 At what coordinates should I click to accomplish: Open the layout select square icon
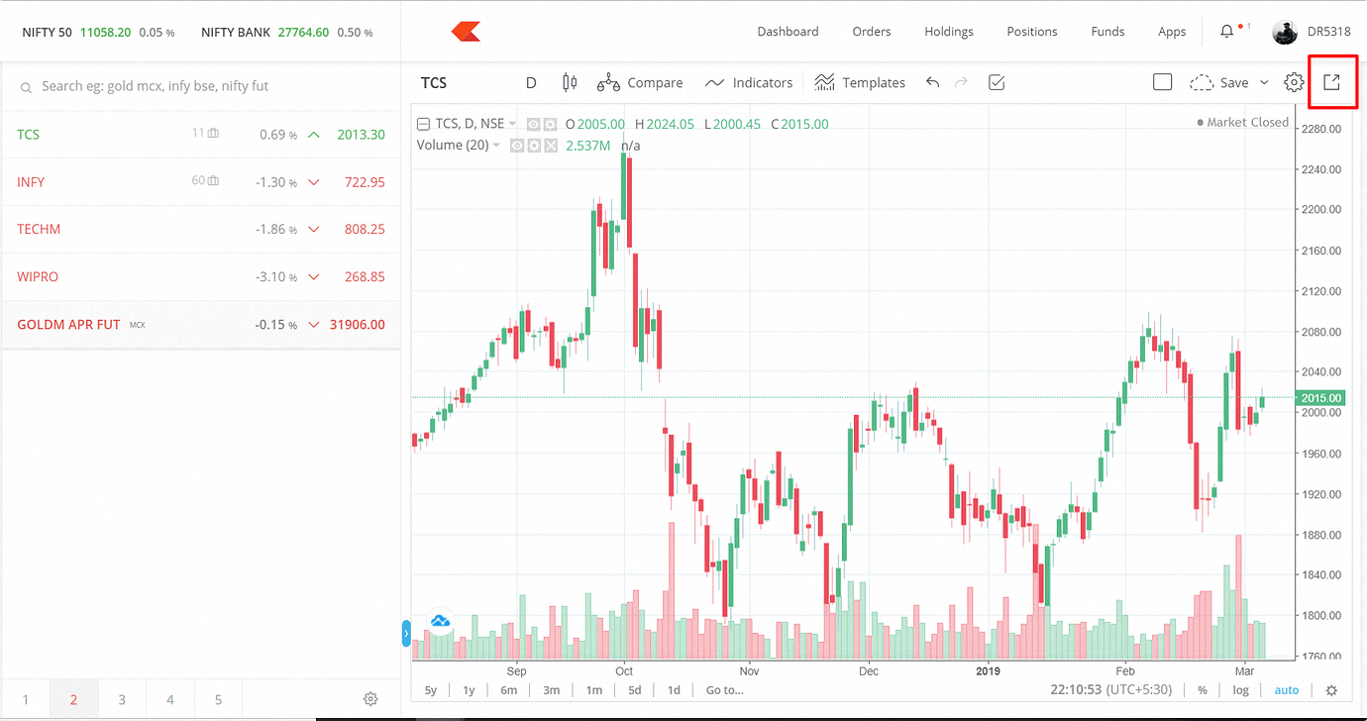1163,82
